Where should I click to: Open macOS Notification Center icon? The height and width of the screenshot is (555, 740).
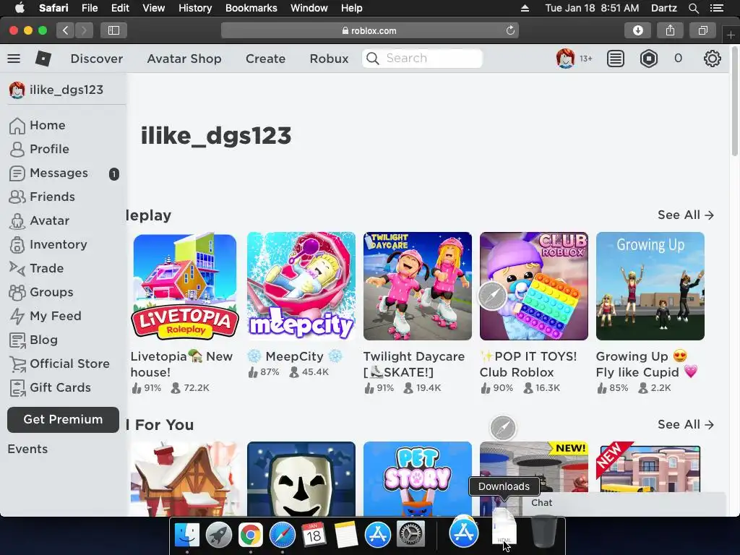coord(716,8)
